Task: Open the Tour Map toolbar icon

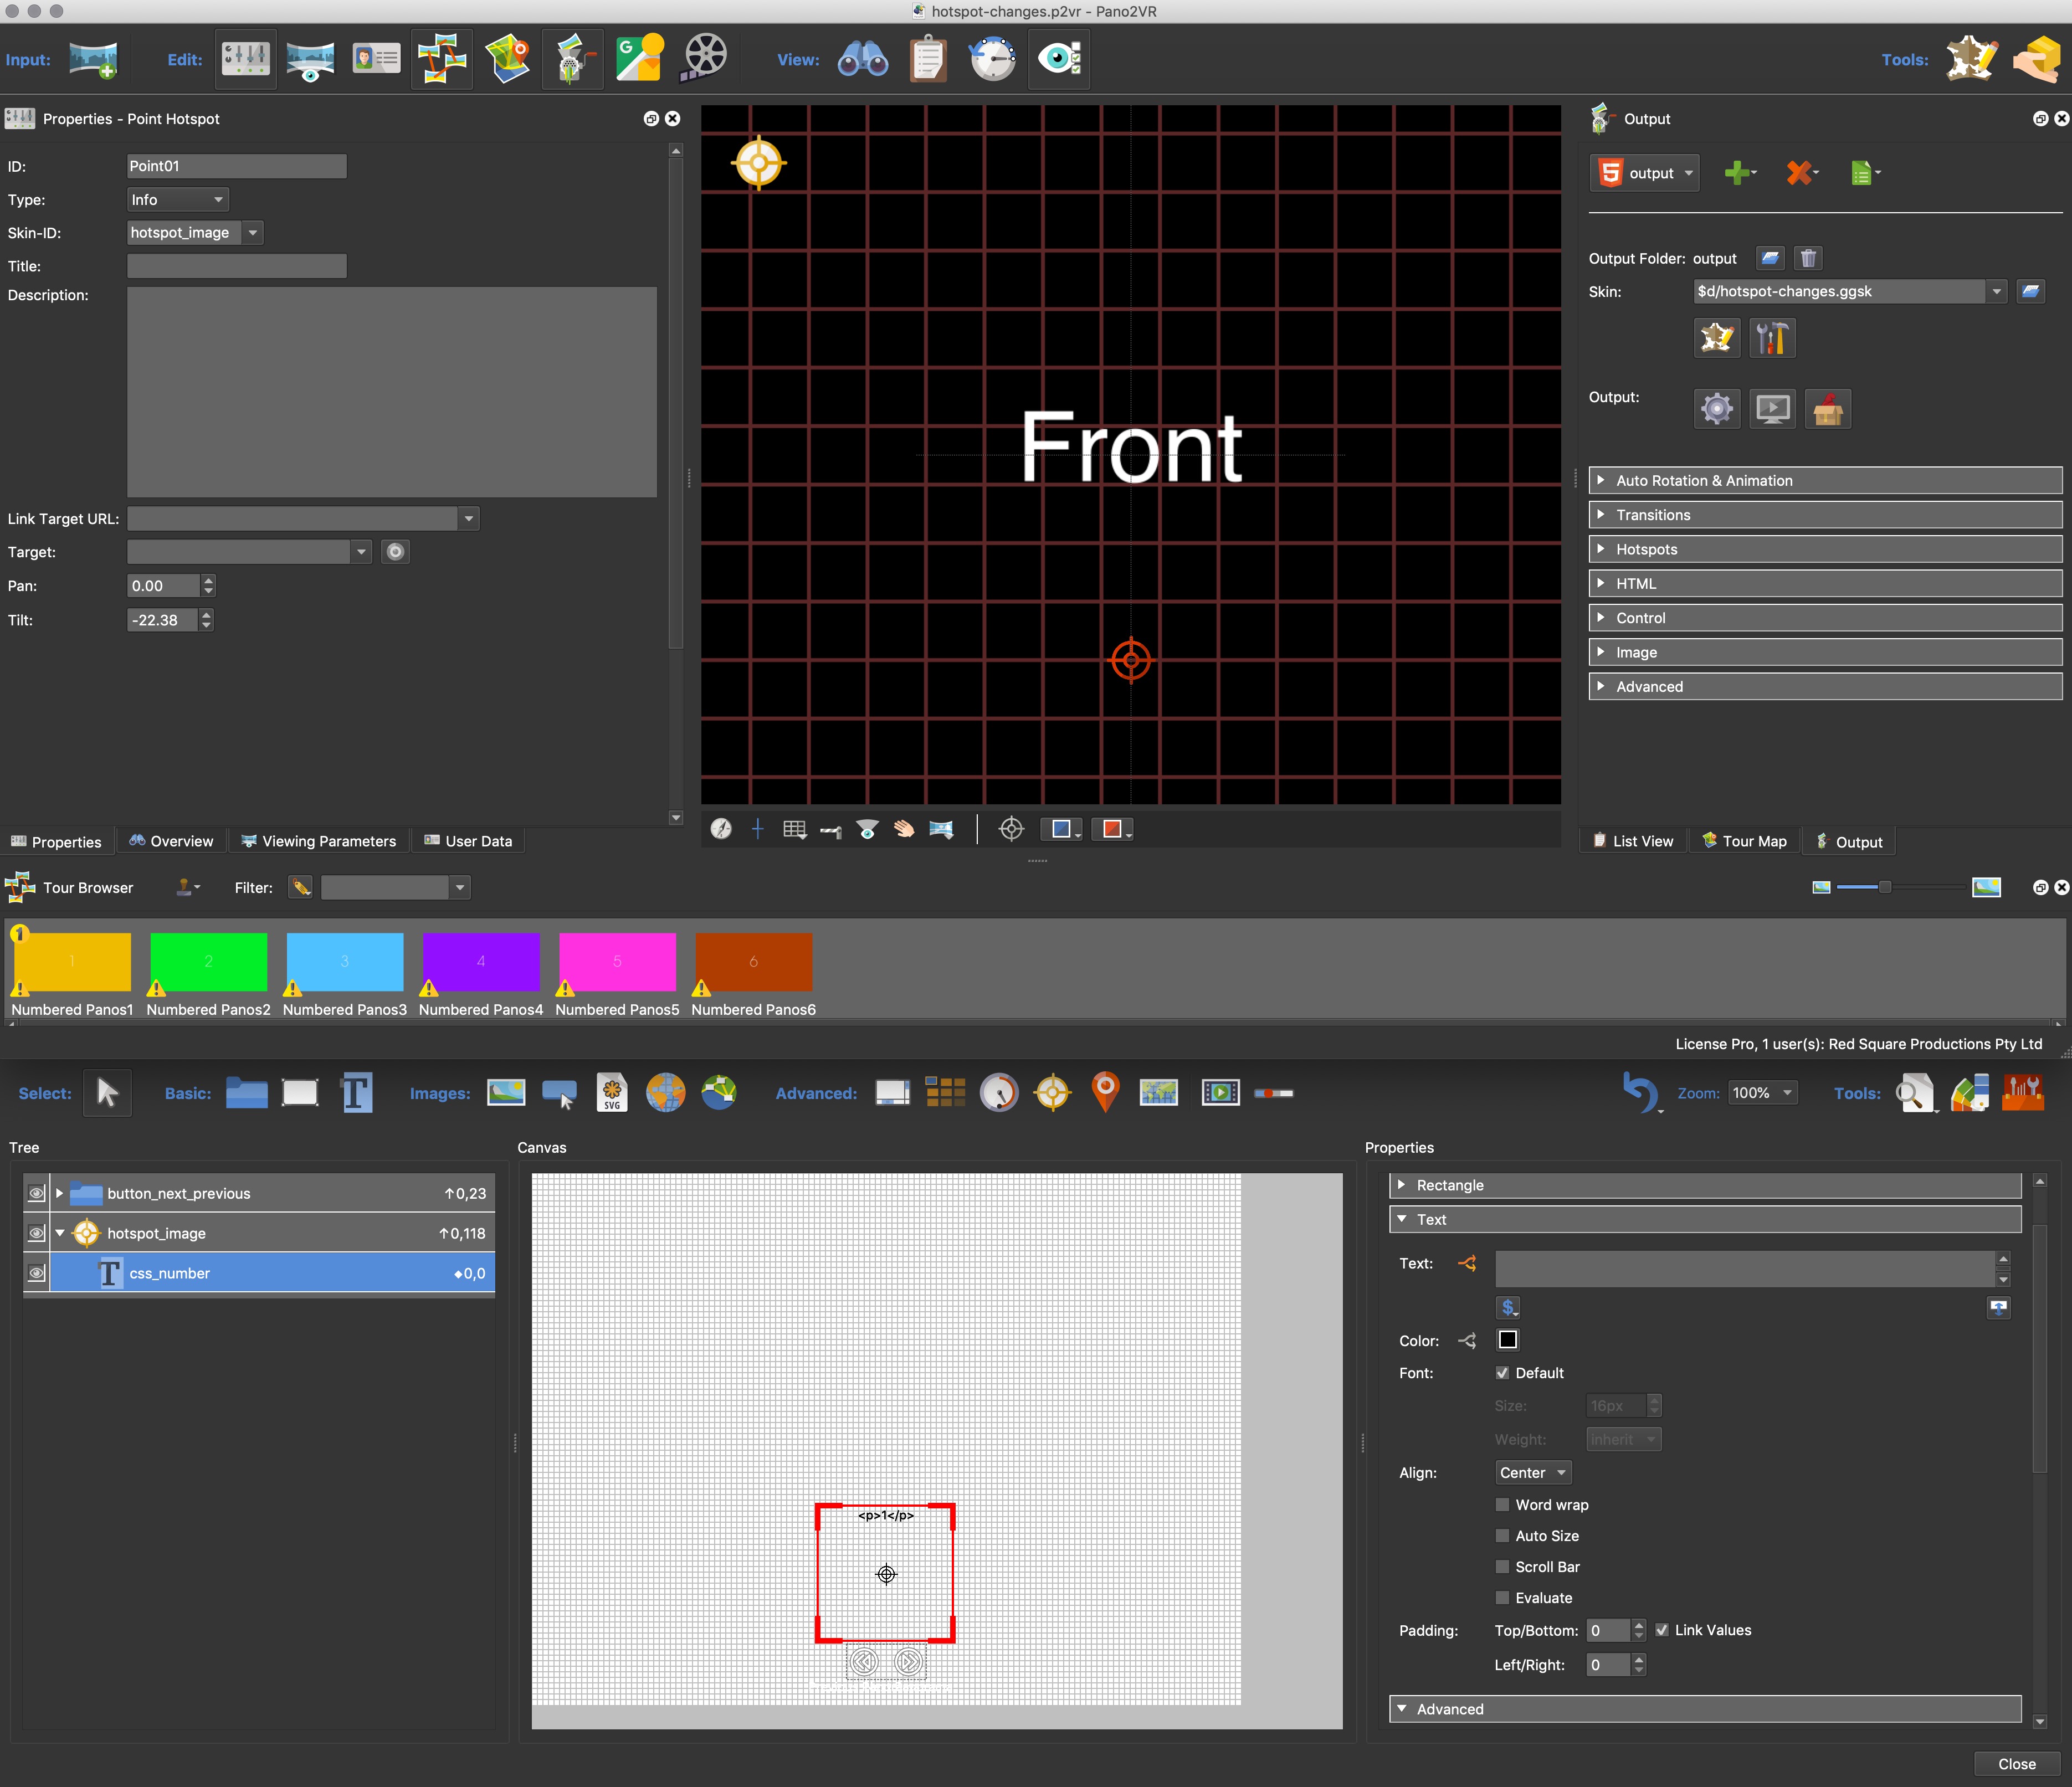Action: (508, 59)
